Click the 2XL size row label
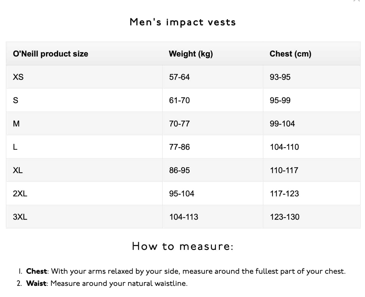The image size is (365, 297). [20, 194]
